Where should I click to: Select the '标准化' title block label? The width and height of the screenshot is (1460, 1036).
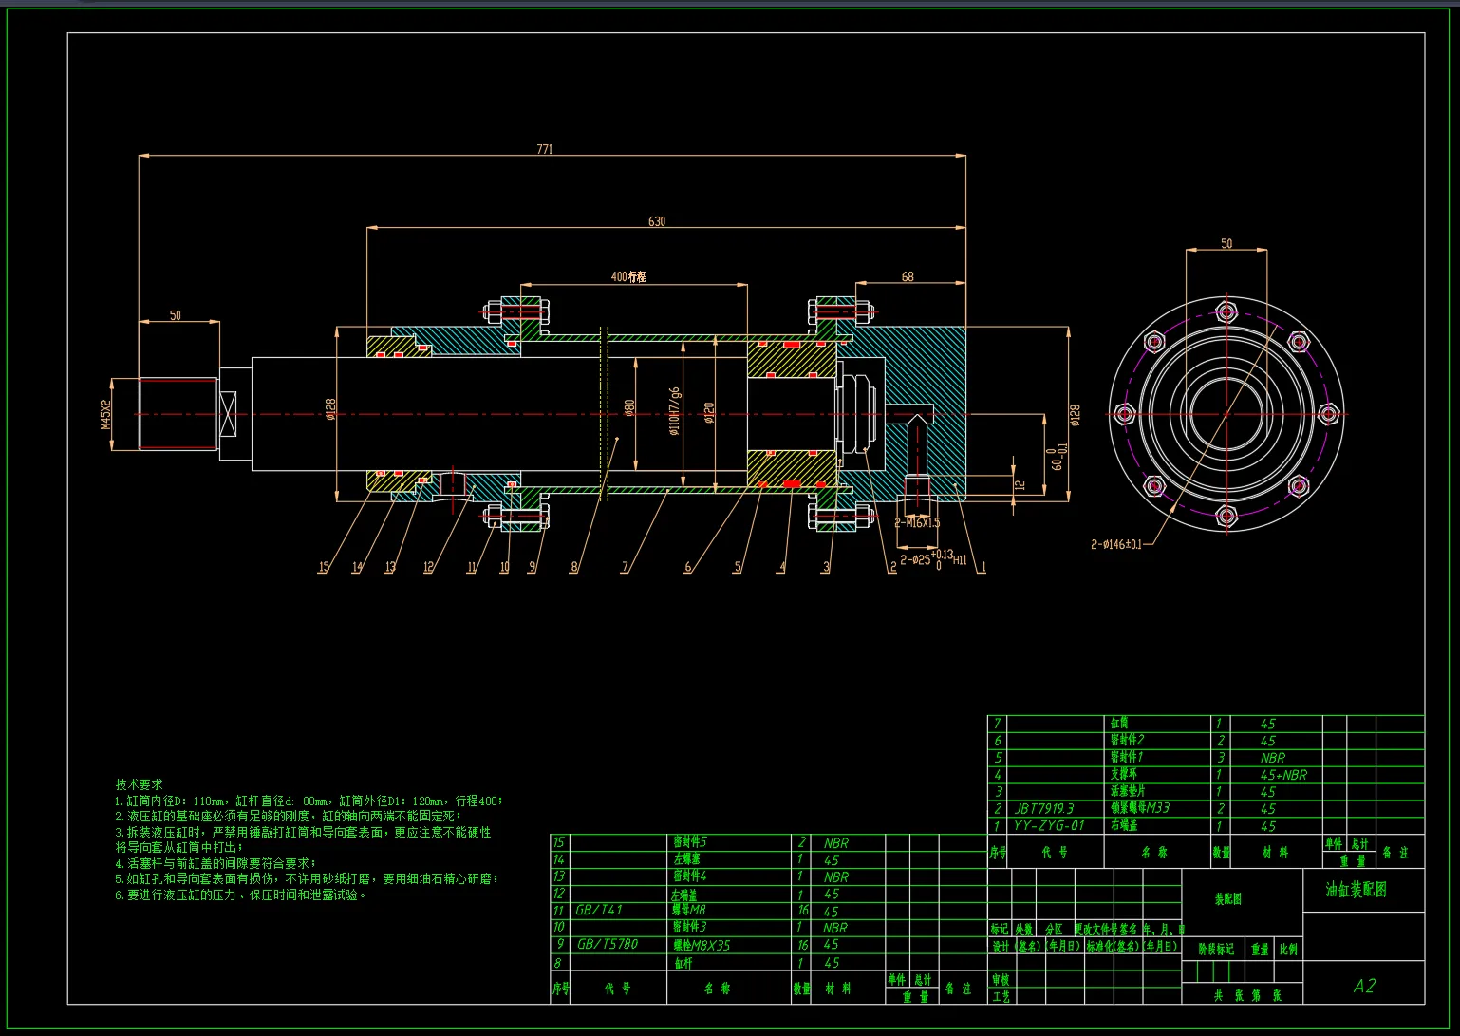tap(1098, 946)
